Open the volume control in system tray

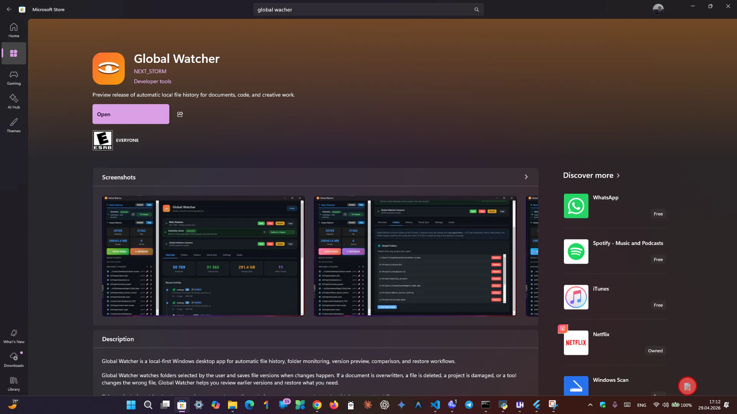pos(665,405)
